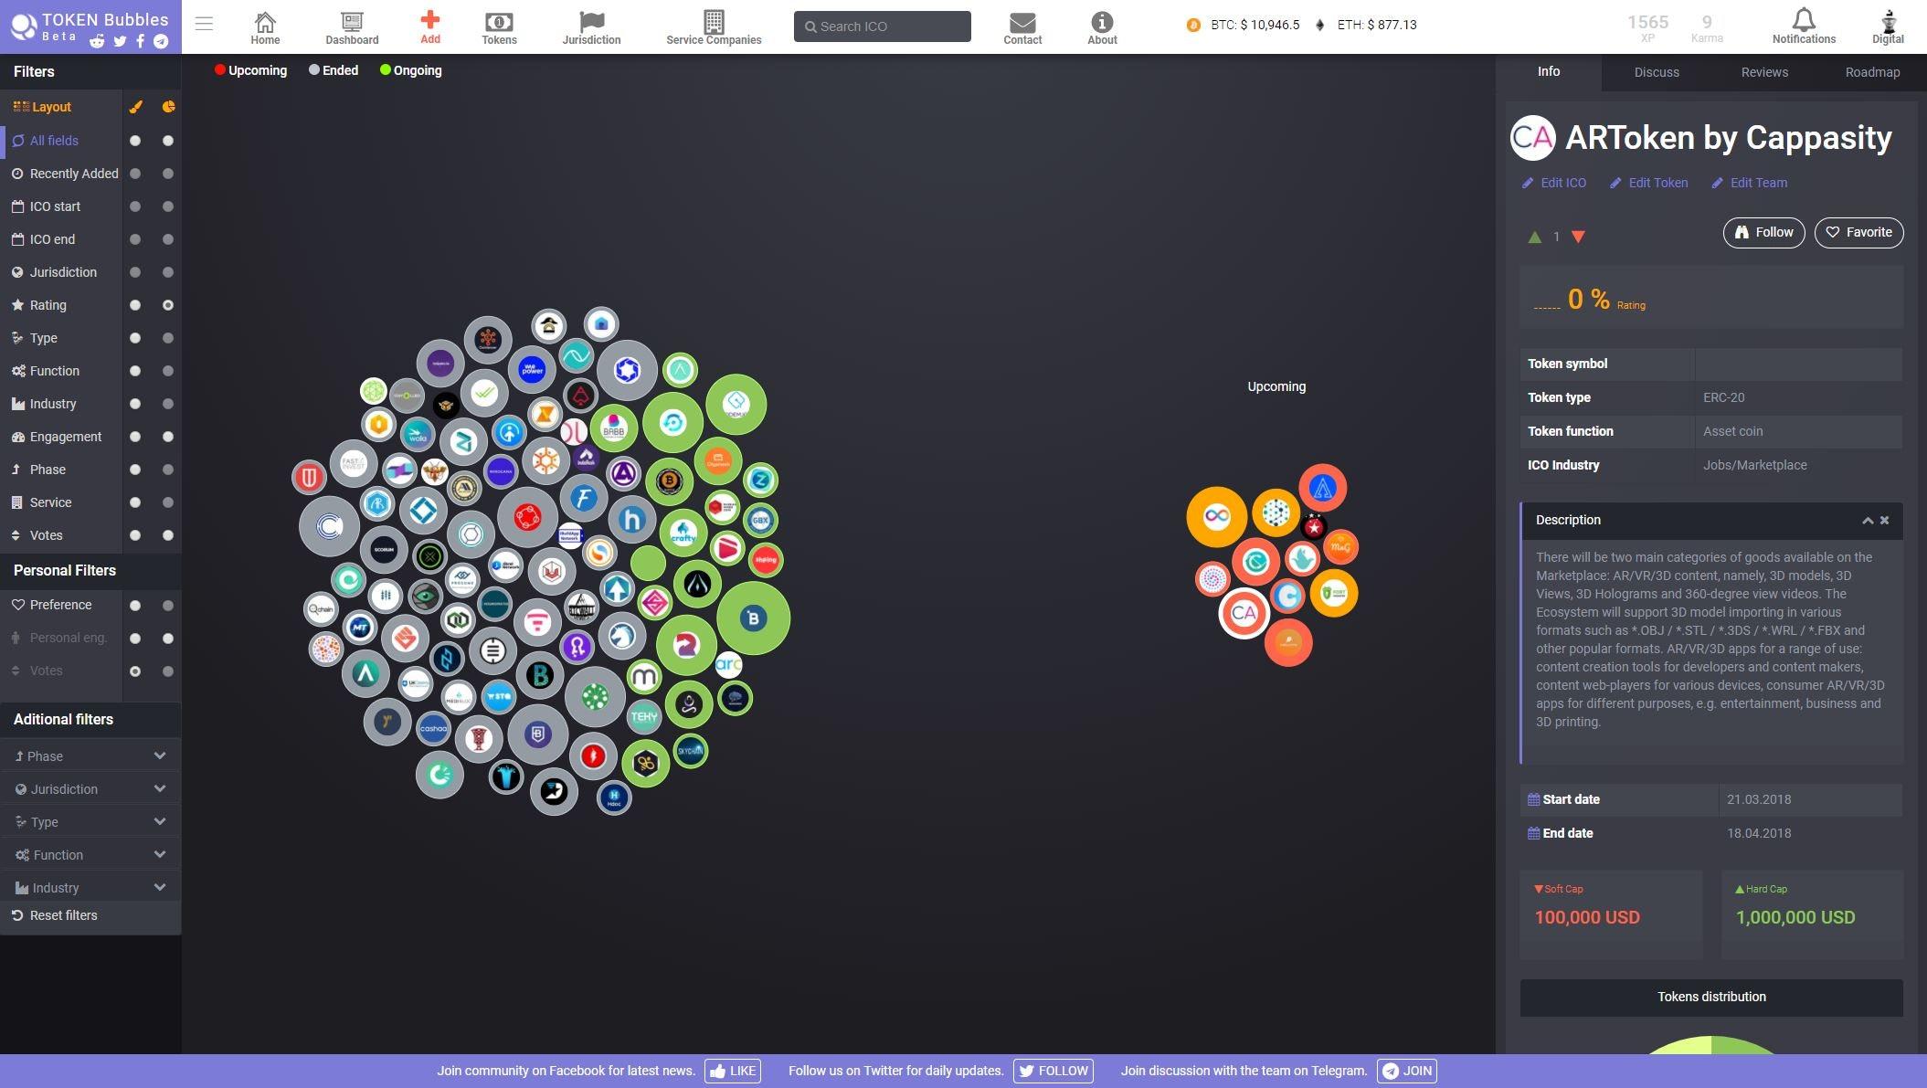
Task: Click the Follow button
Action: [1763, 232]
